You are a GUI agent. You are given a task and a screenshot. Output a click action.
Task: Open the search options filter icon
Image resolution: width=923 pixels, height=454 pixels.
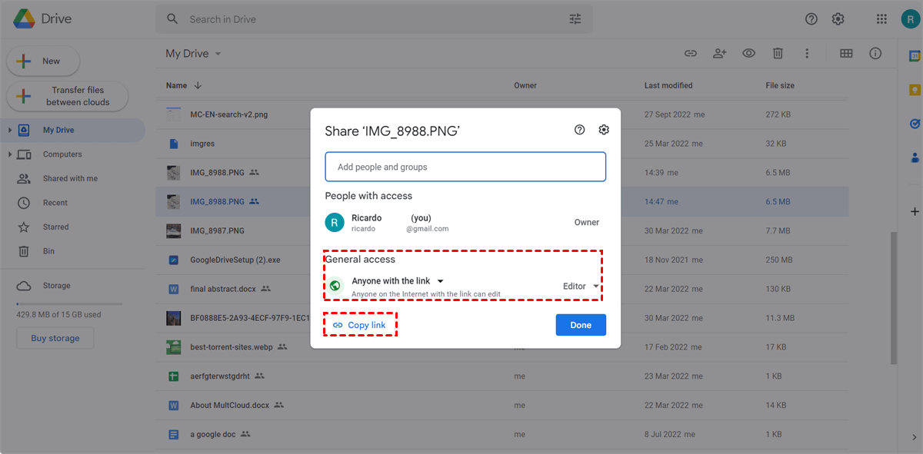click(575, 19)
